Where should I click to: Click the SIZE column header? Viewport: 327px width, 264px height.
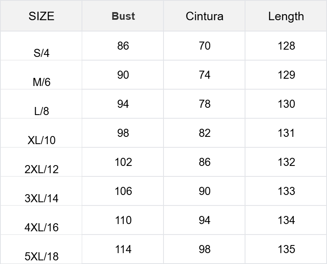pyautogui.click(x=41, y=16)
